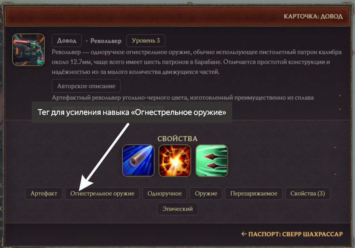Select the blue bullet barrel property icon
355x248 pixels.
(x=138, y=160)
